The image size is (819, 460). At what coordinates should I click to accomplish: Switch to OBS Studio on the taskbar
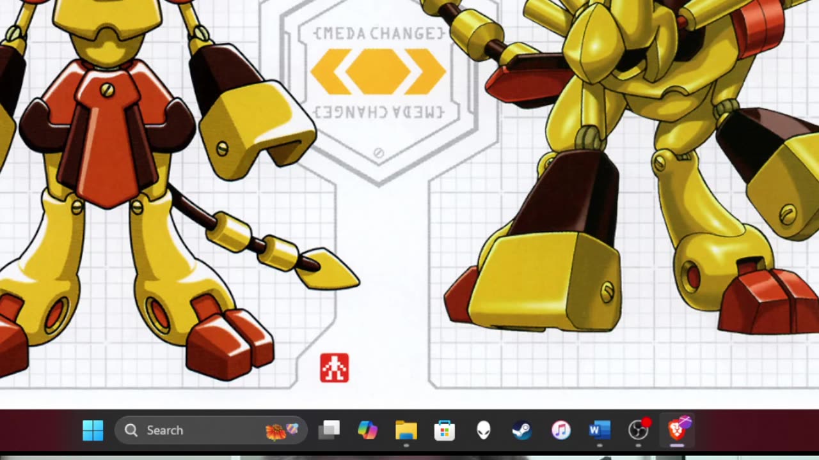pos(639,431)
